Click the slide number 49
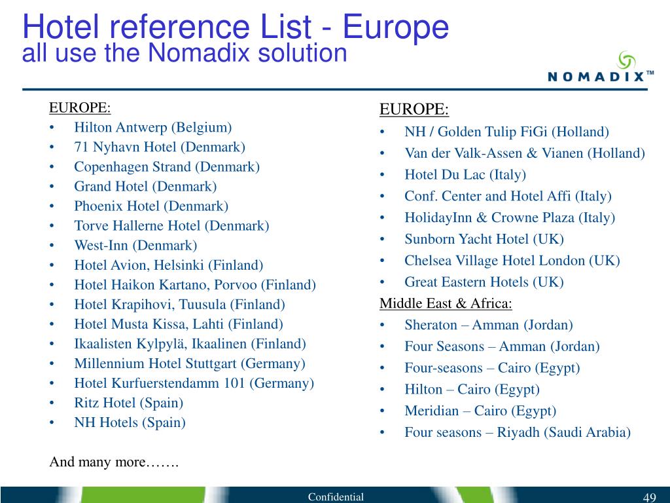Image resolution: width=670 pixels, height=503 pixels. click(650, 497)
